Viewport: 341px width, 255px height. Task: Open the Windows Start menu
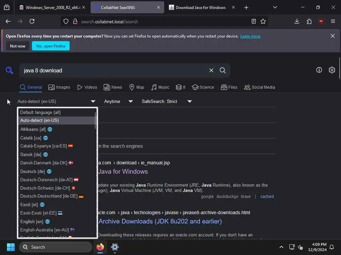[x=11, y=247]
